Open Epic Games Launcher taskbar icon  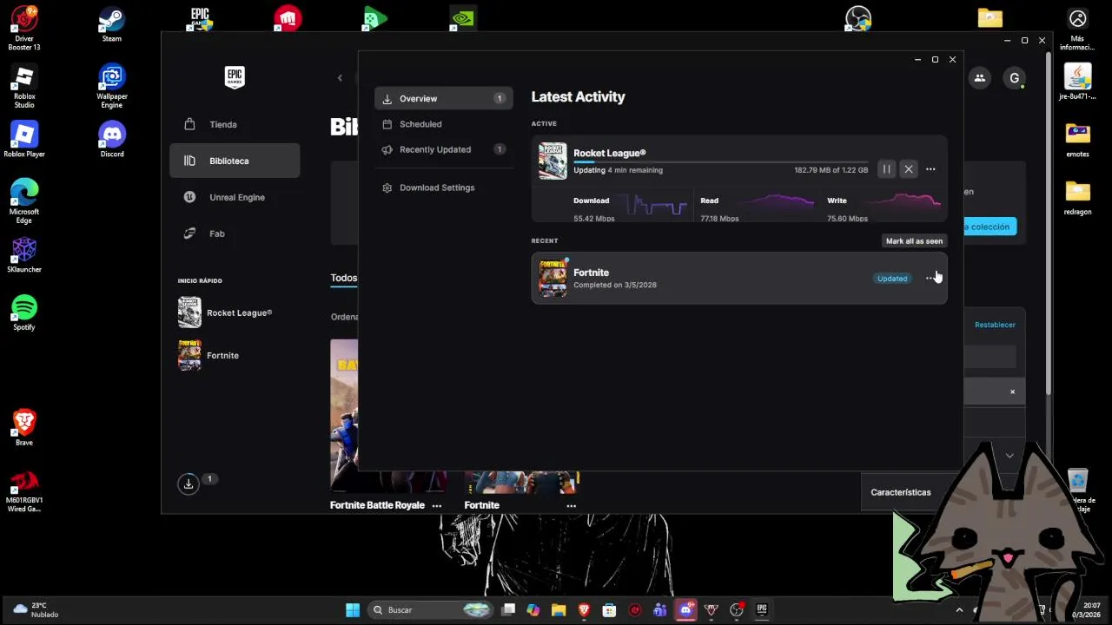click(762, 610)
